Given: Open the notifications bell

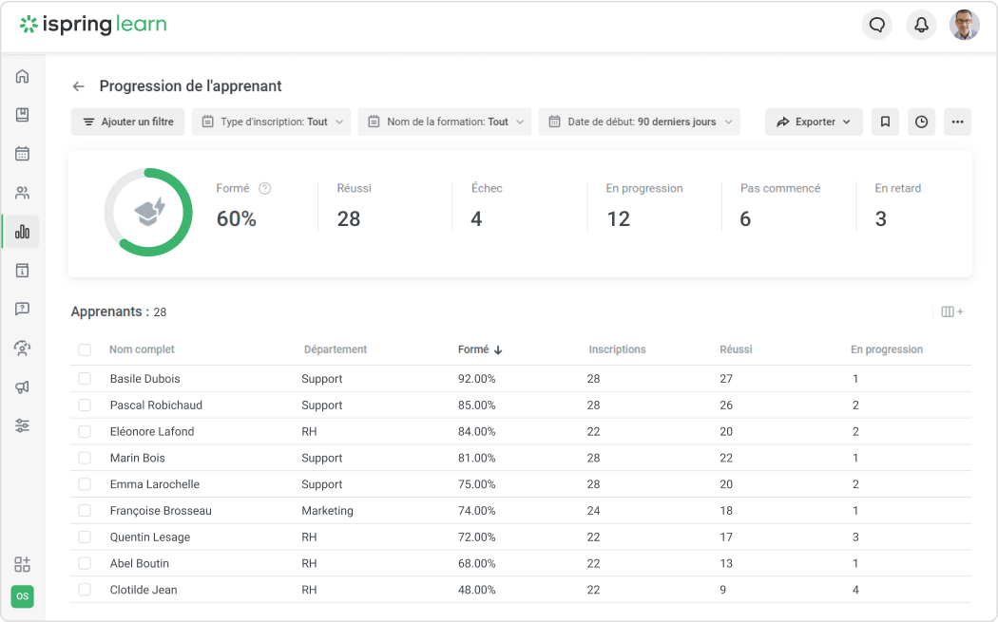Looking at the screenshot, I should tap(921, 25).
